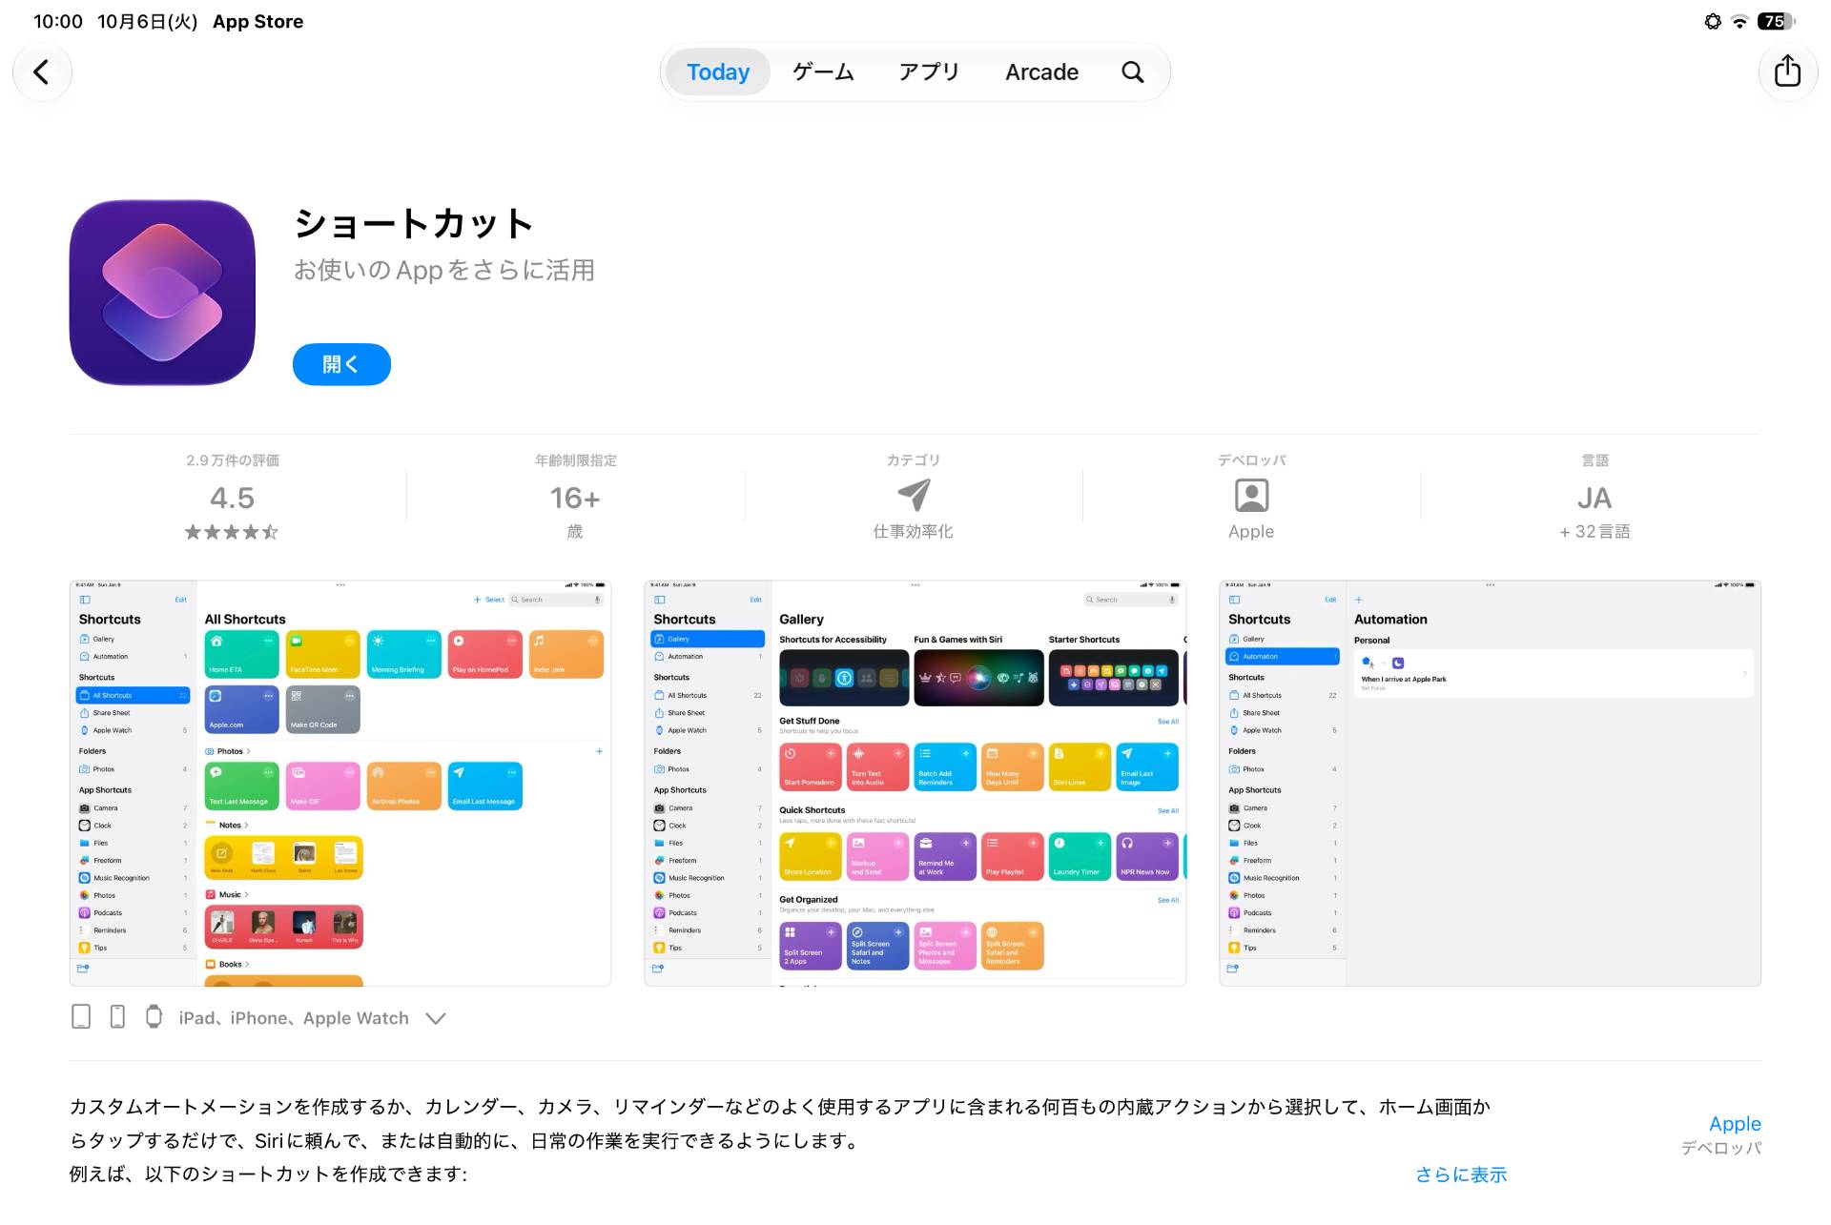Tap the 16+ age rating
Image resolution: width=1831 pixels, height=1225 pixels.
[x=575, y=498]
